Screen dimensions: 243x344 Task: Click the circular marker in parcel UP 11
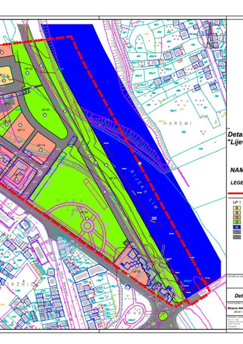point(21,124)
